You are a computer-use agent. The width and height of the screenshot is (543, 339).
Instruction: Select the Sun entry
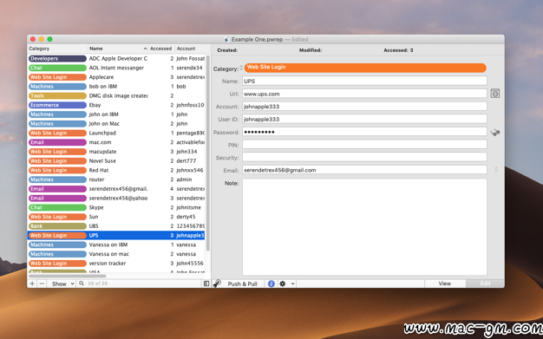116,217
